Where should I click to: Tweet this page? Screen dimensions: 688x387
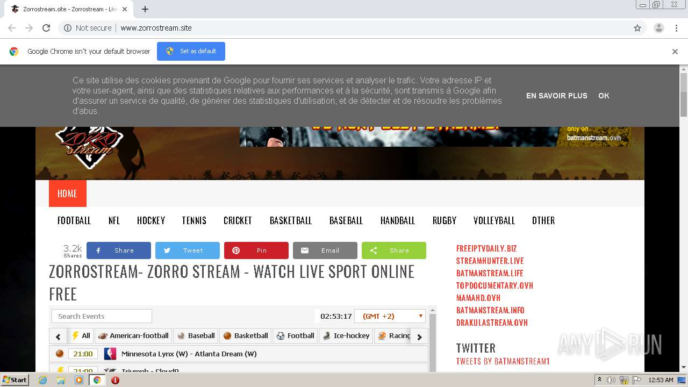pos(188,250)
